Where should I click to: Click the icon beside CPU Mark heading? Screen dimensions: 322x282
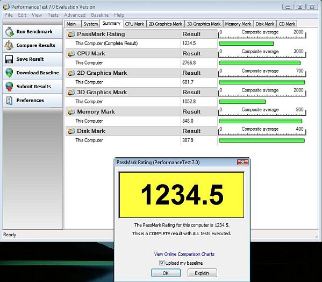71,54
